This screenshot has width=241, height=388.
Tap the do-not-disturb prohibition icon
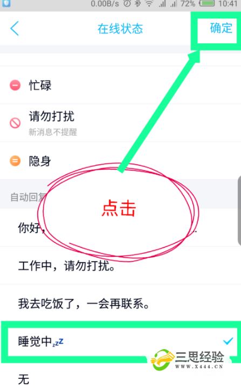coord(15,123)
